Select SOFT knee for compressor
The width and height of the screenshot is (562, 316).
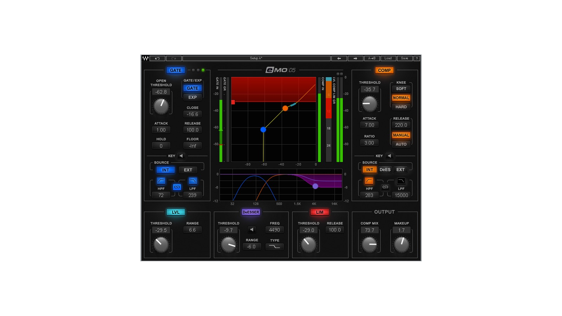(401, 89)
